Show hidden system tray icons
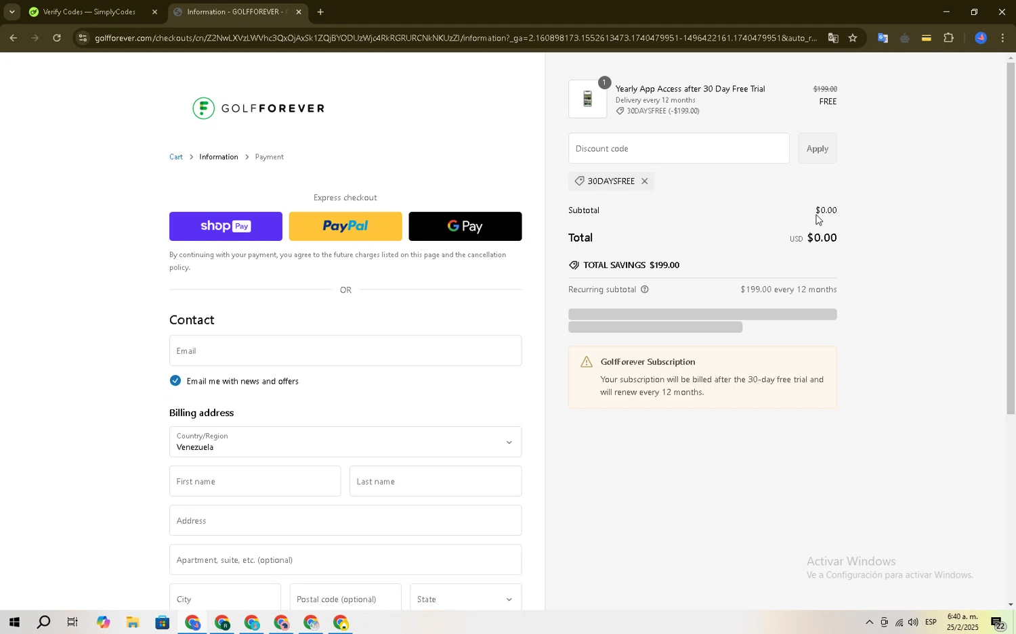Viewport: 1016px width, 634px height. tap(869, 622)
